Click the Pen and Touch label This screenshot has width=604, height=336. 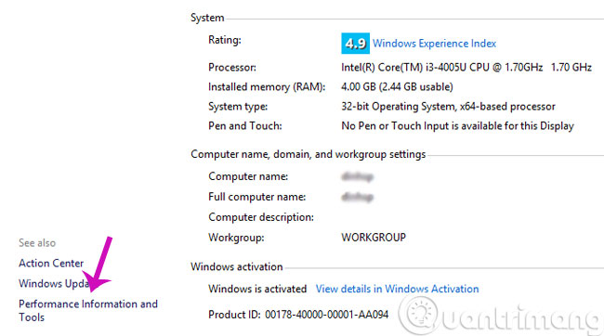click(245, 126)
